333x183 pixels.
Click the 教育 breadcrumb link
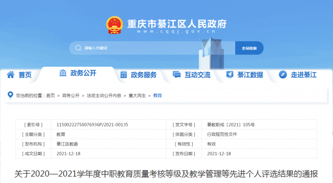[x=158, y=95]
